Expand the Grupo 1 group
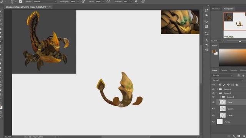This screenshot has width=246, height=138. (x=218, y=89)
